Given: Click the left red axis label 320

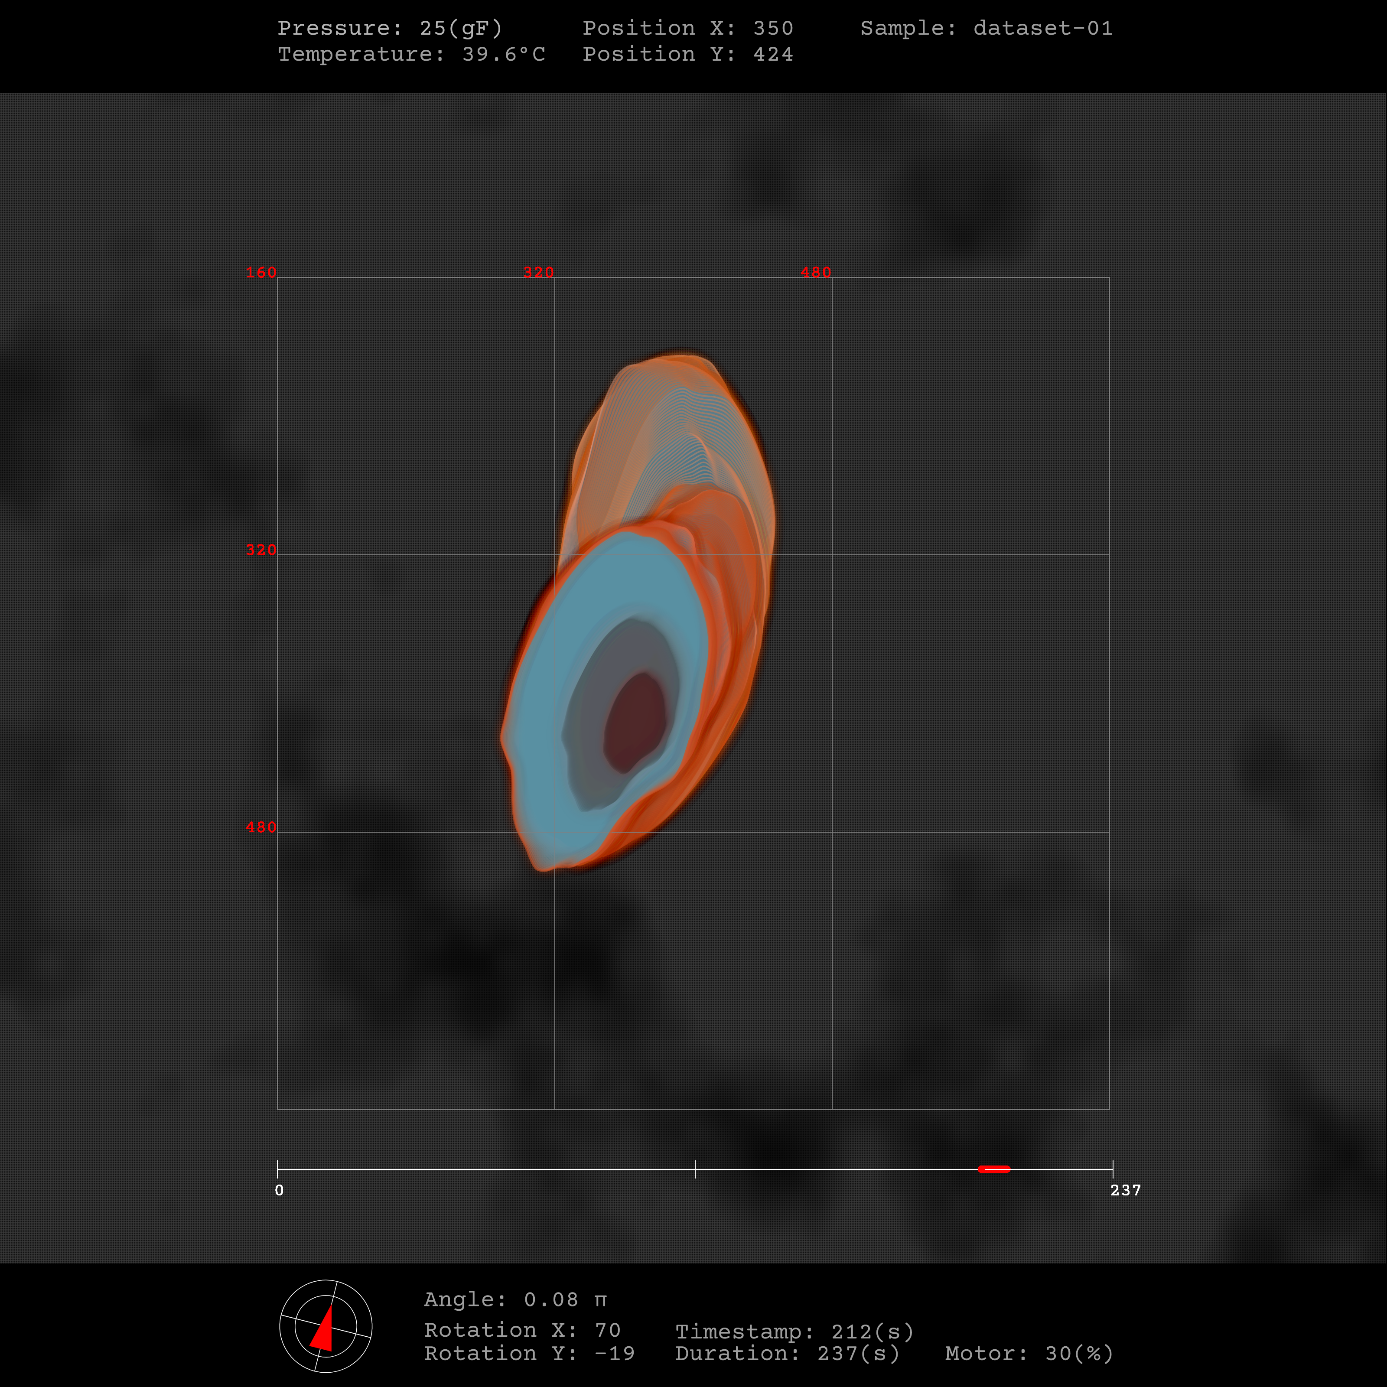Looking at the screenshot, I should pyautogui.click(x=260, y=550).
